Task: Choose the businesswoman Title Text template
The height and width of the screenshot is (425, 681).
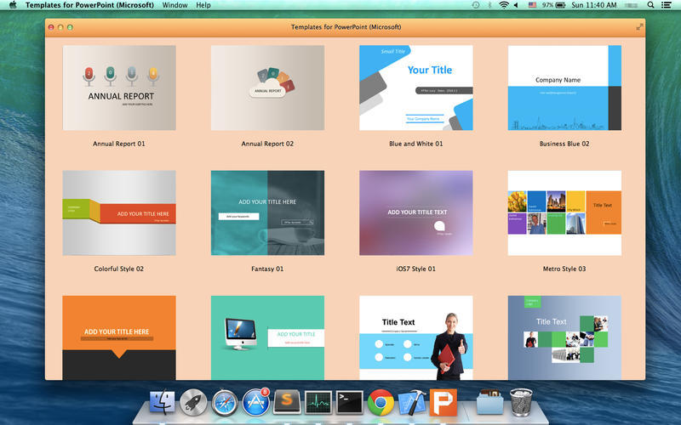Action: pos(416,337)
